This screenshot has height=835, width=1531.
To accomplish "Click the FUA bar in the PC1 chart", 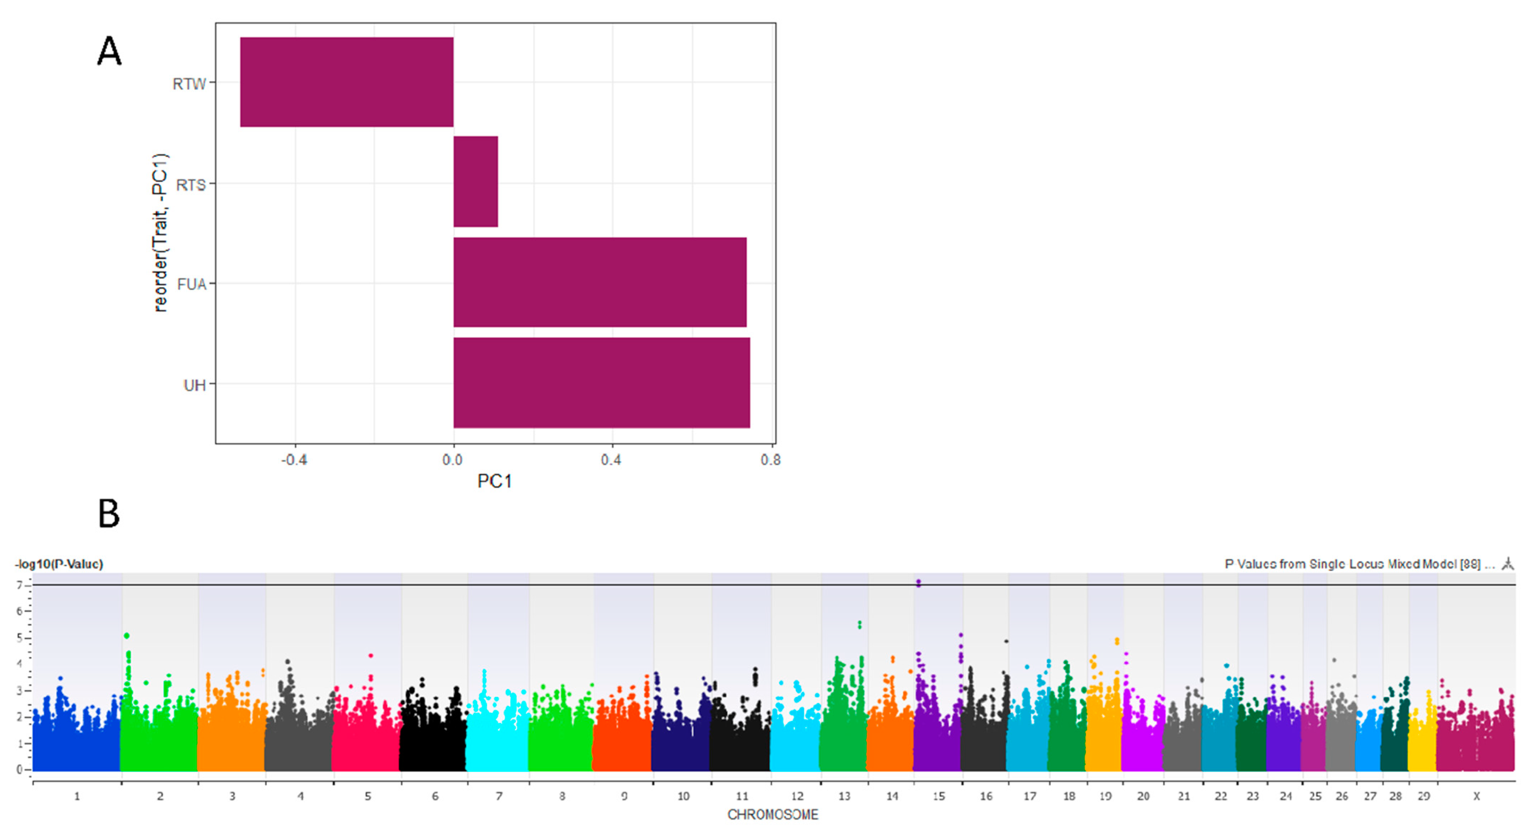I will pyautogui.click(x=600, y=282).
